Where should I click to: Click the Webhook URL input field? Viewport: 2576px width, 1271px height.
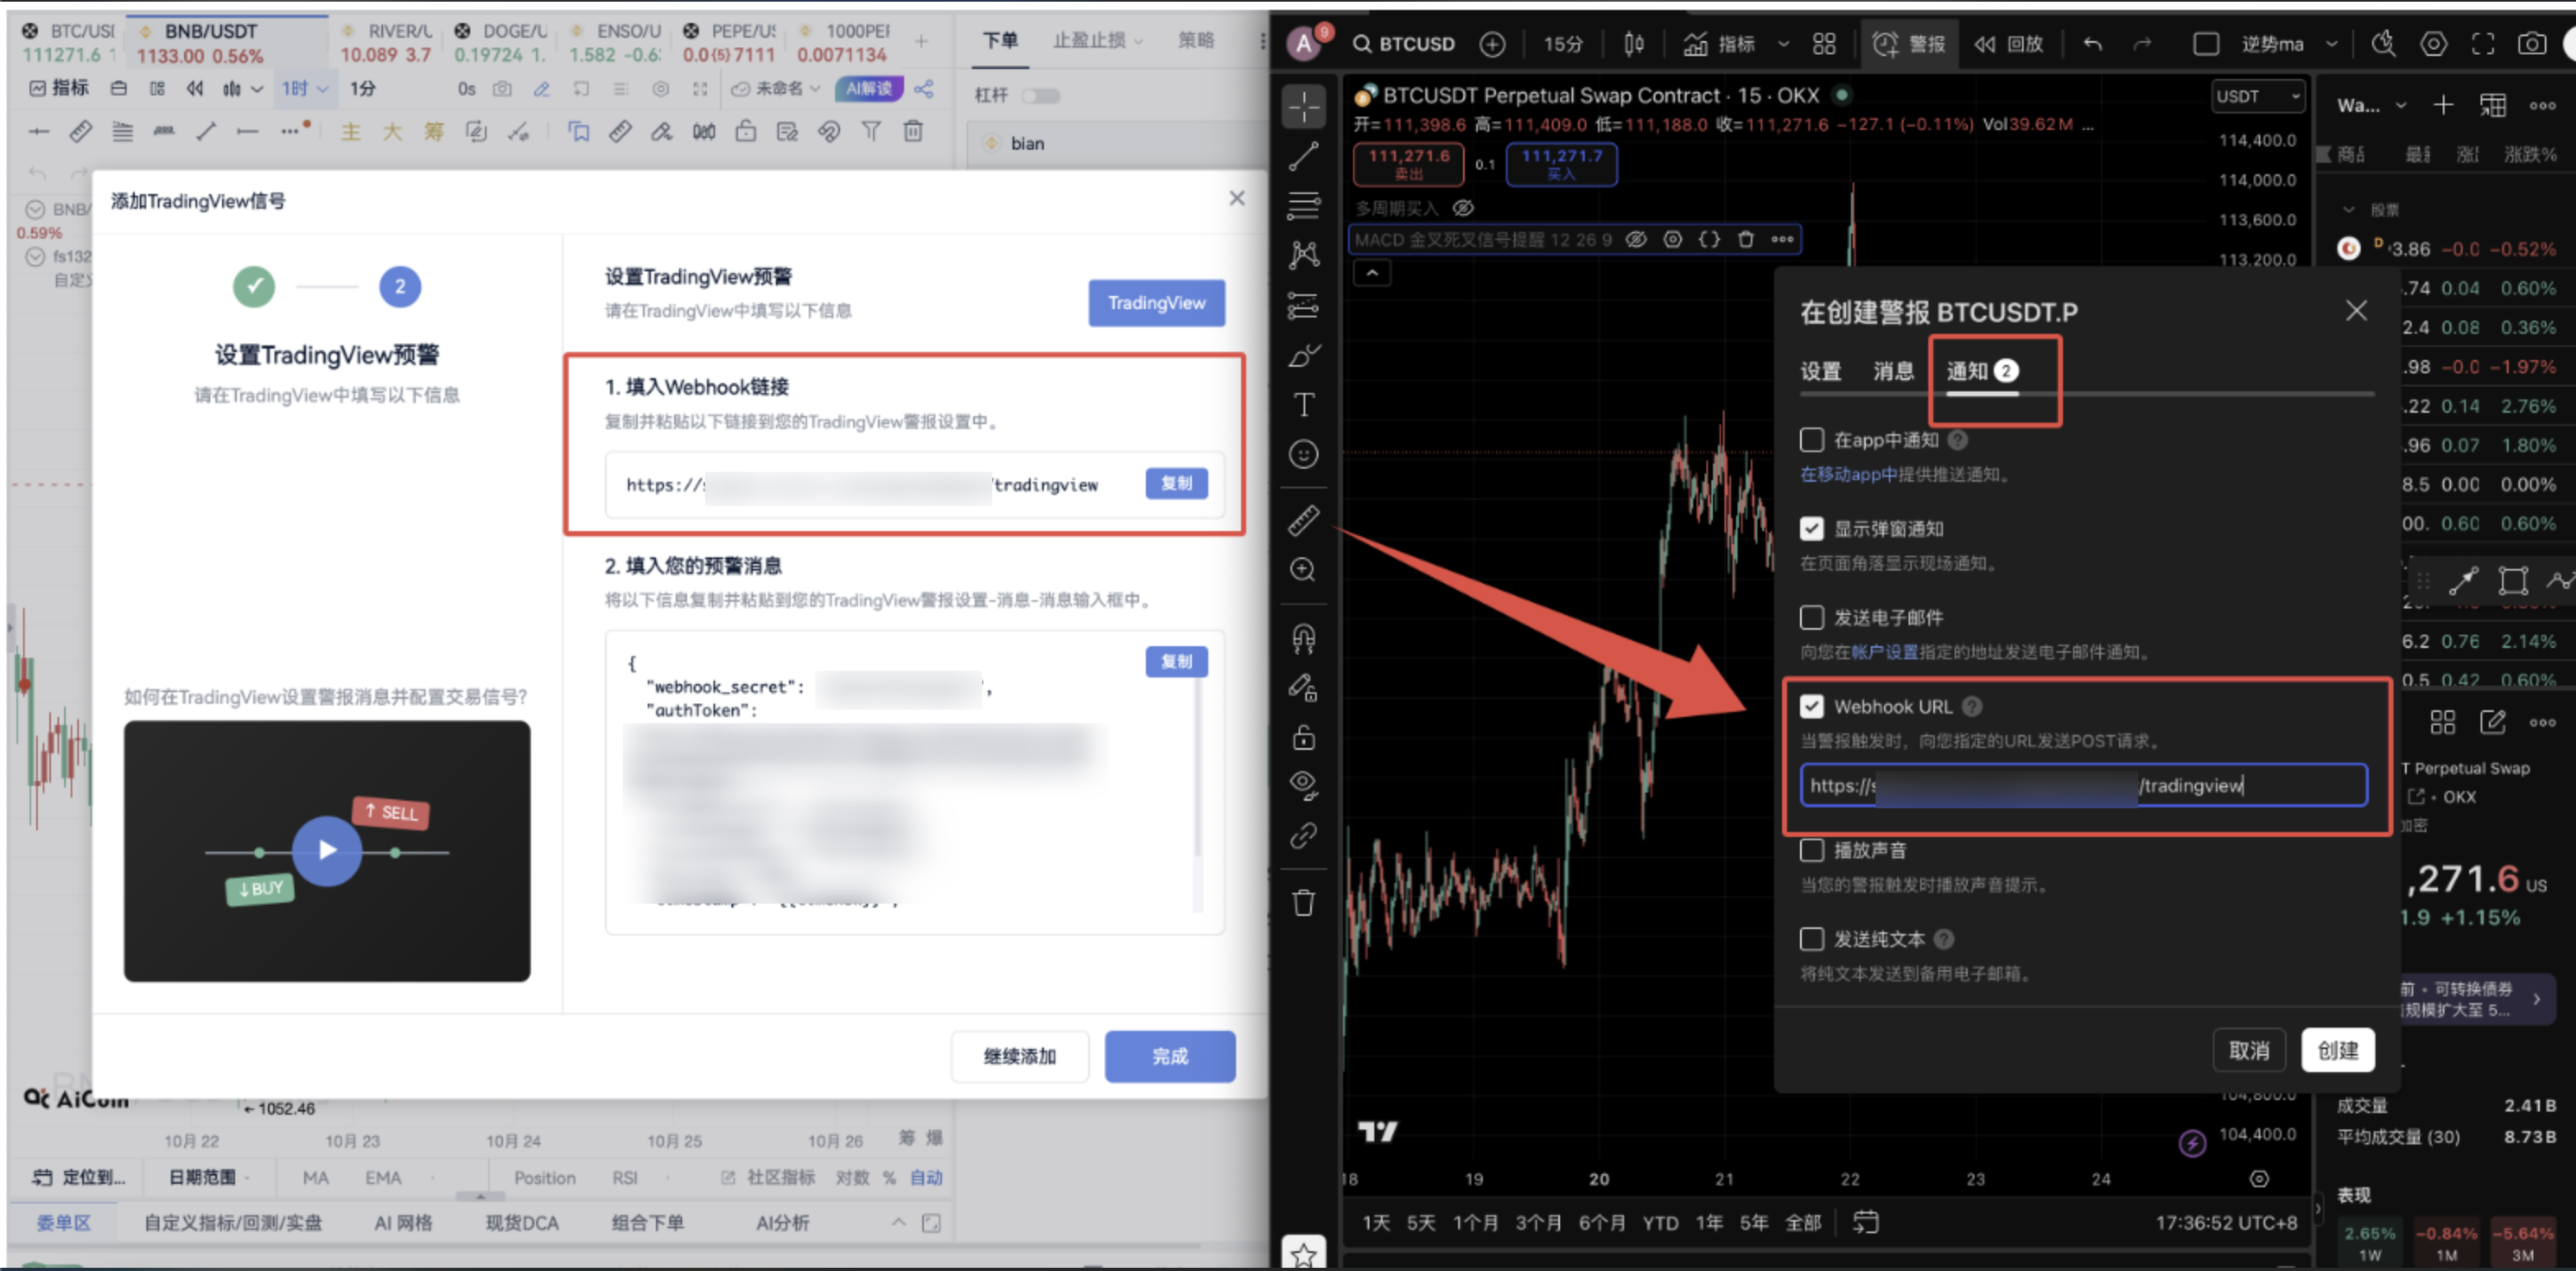[2083, 786]
